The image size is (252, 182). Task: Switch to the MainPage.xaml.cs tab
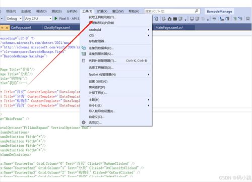coord(169,28)
